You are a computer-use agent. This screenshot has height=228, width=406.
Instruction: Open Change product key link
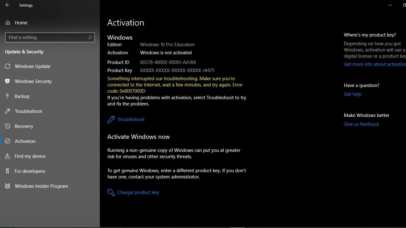[x=138, y=192]
